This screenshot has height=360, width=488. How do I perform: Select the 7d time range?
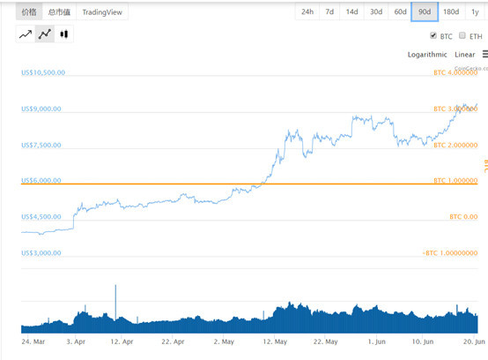329,11
